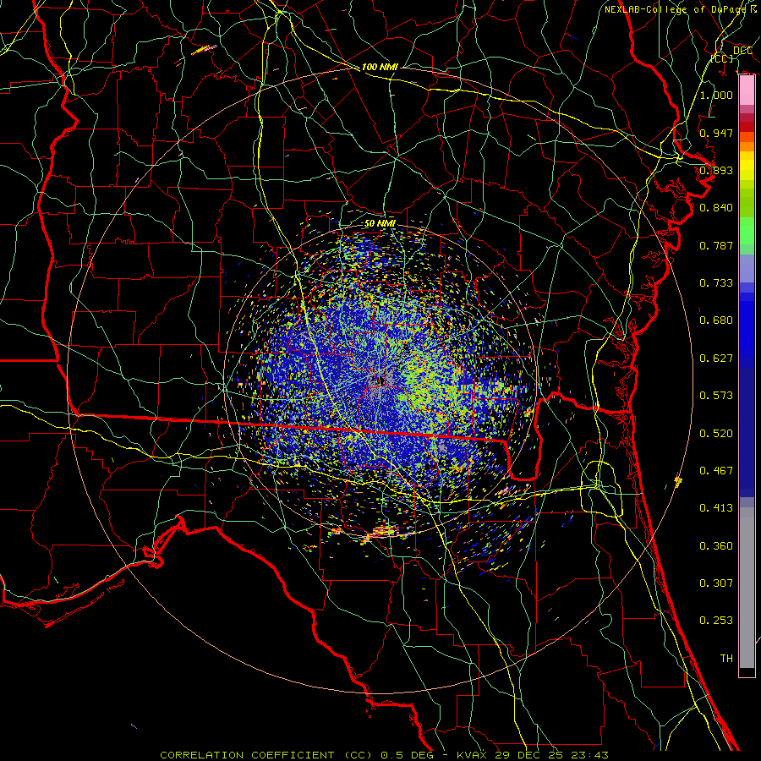This screenshot has height=761, width=761.
Task: Click the TH threshold label on the scale
Action: pos(726,659)
